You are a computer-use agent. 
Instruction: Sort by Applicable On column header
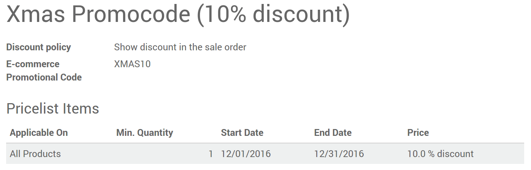(x=38, y=133)
